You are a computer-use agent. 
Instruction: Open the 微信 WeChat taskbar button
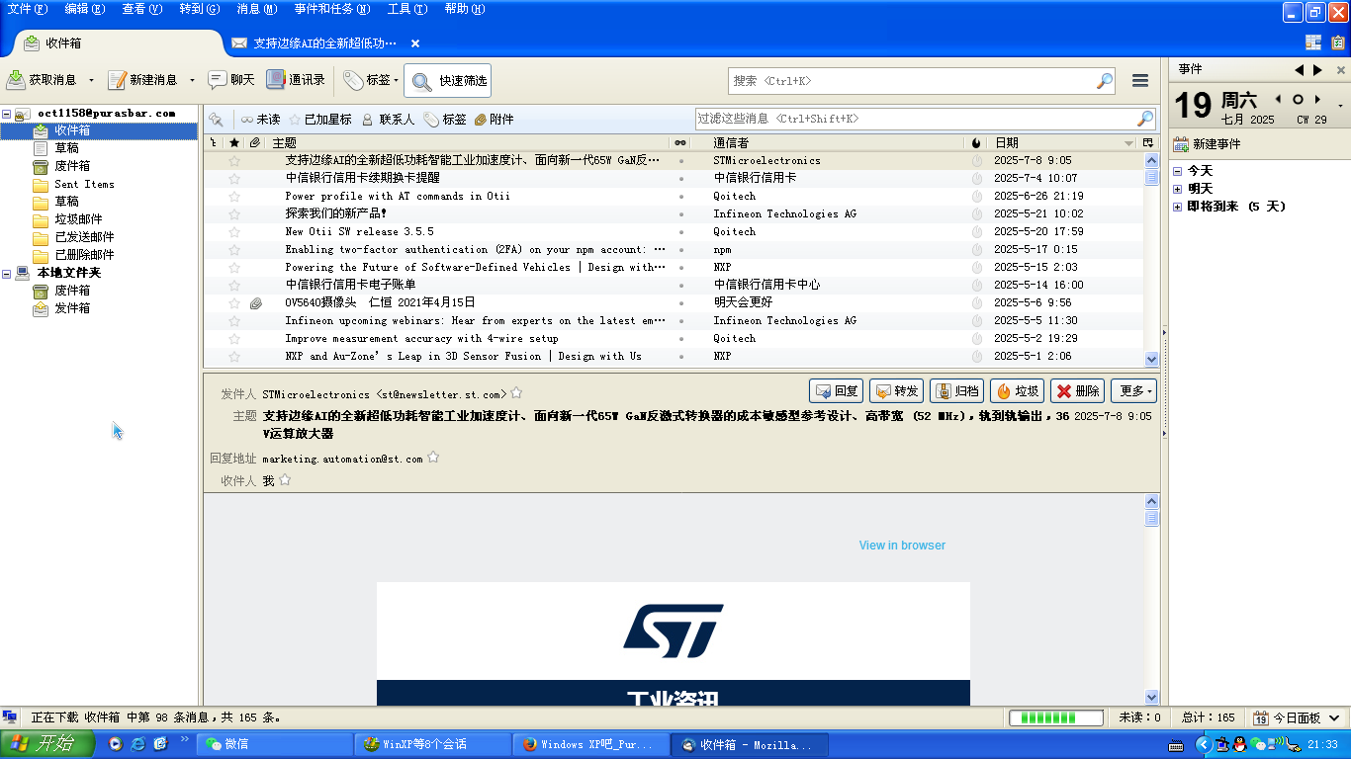pyautogui.click(x=275, y=744)
